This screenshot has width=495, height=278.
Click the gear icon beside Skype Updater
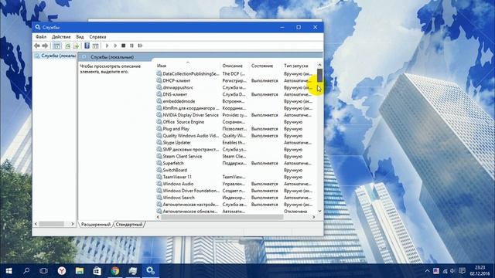tap(159, 142)
